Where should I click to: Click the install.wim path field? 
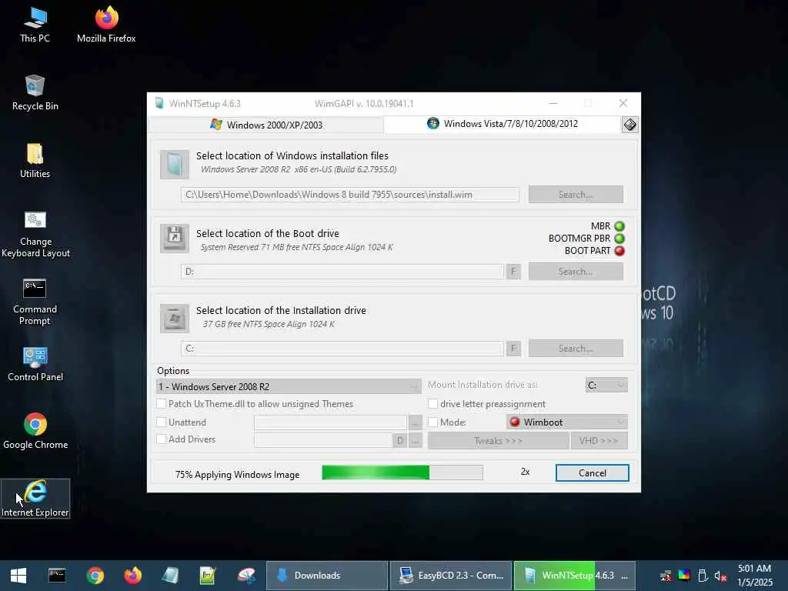(350, 195)
